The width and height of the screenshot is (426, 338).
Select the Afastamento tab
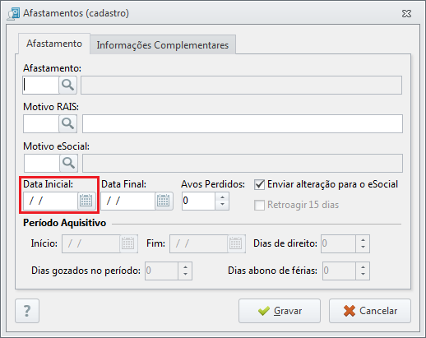pyautogui.click(x=54, y=44)
